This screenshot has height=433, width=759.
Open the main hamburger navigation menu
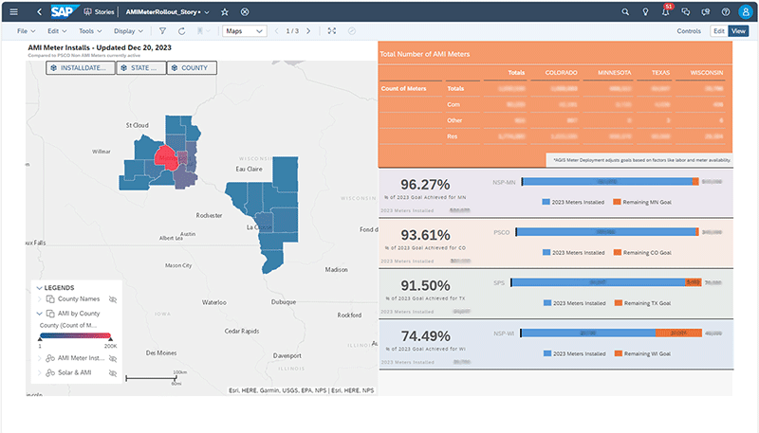click(12, 11)
